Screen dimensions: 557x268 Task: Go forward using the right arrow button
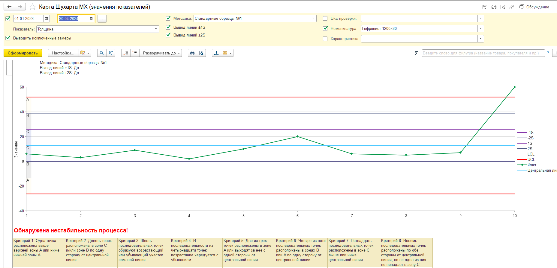20,7
